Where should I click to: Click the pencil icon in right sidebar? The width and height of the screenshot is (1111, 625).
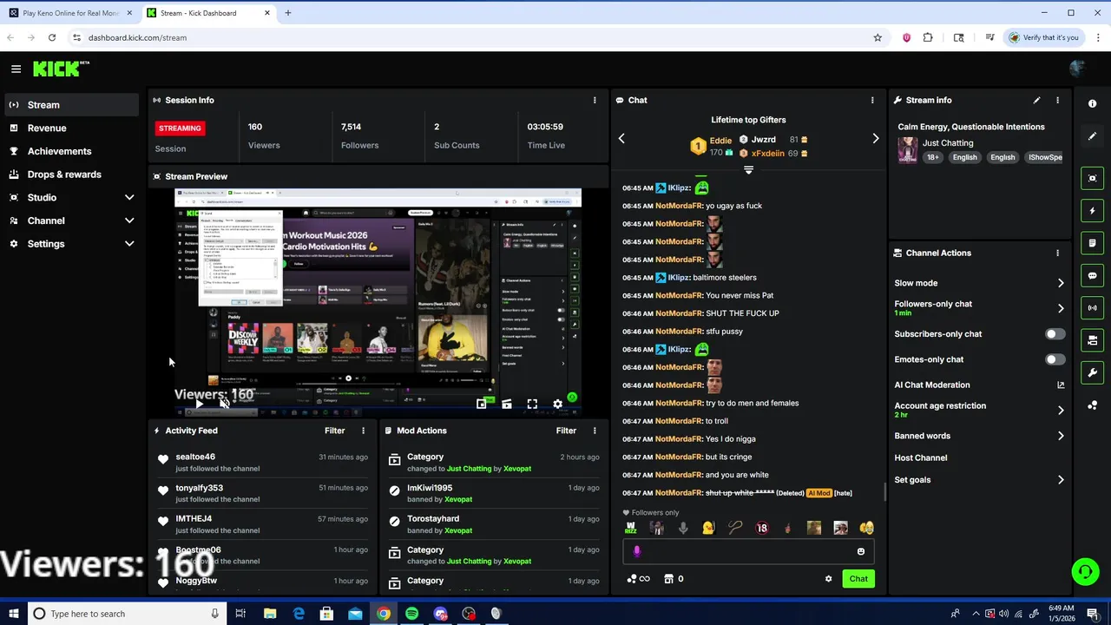click(1092, 136)
